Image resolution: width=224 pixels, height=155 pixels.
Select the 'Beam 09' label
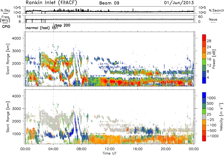coord(109,3)
